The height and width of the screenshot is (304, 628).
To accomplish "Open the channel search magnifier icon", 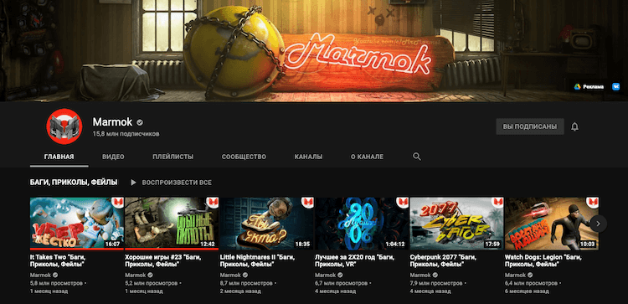I will click(417, 157).
